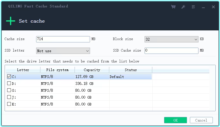Check the G: drive checkbox
The image size is (220, 127).
(9, 90)
